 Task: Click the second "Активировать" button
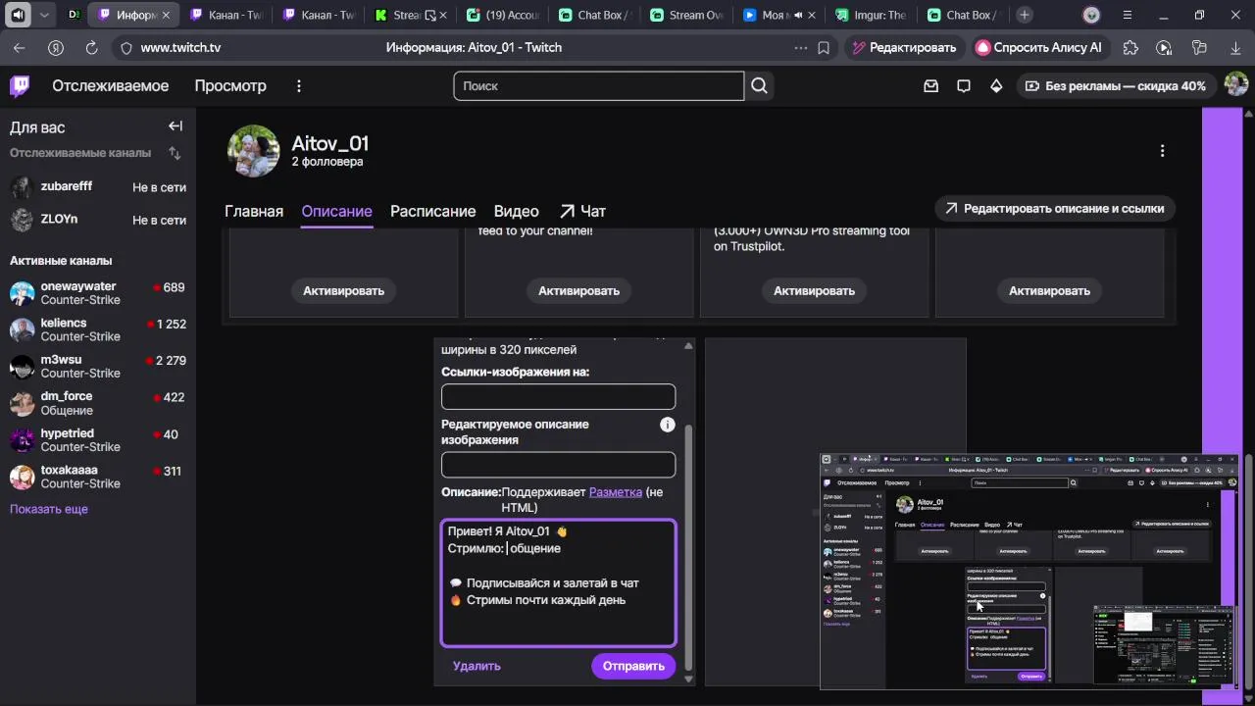[578, 290]
